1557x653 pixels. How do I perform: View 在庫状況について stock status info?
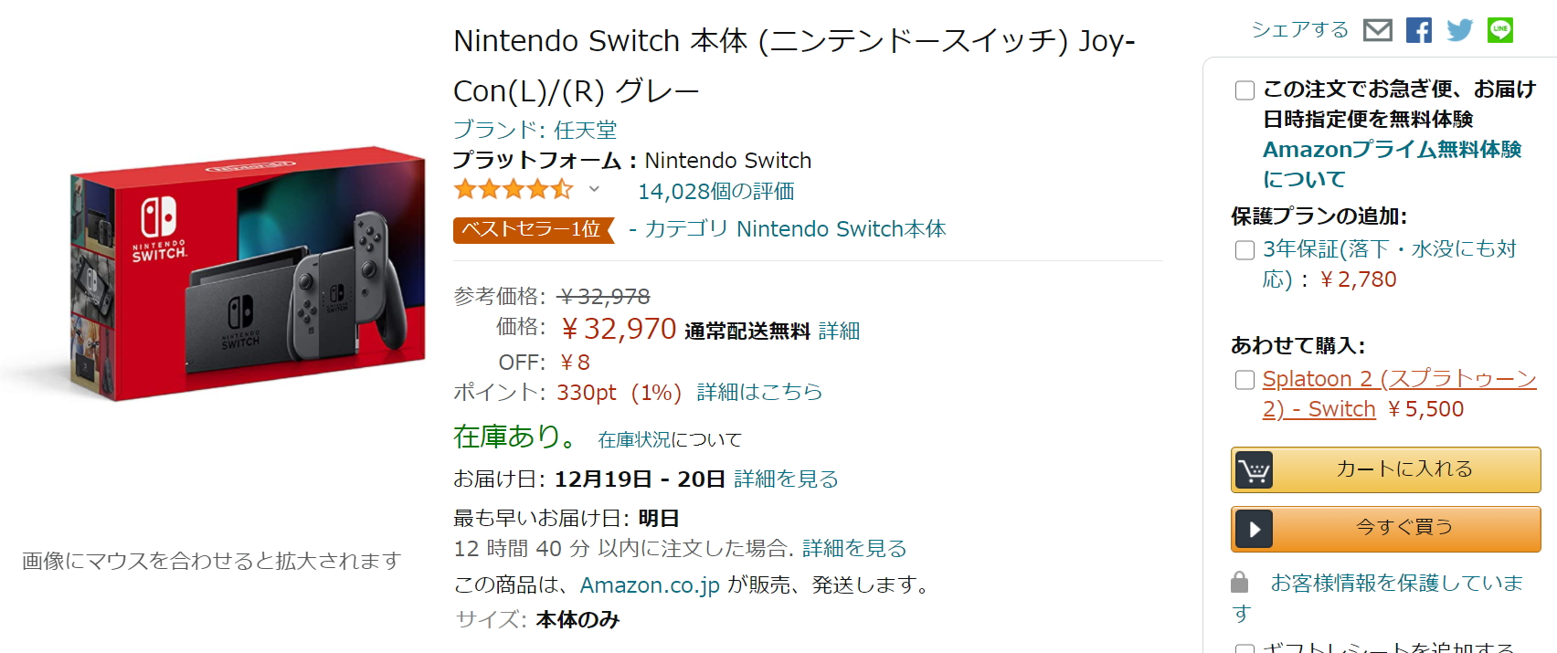(x=669, y=440)
